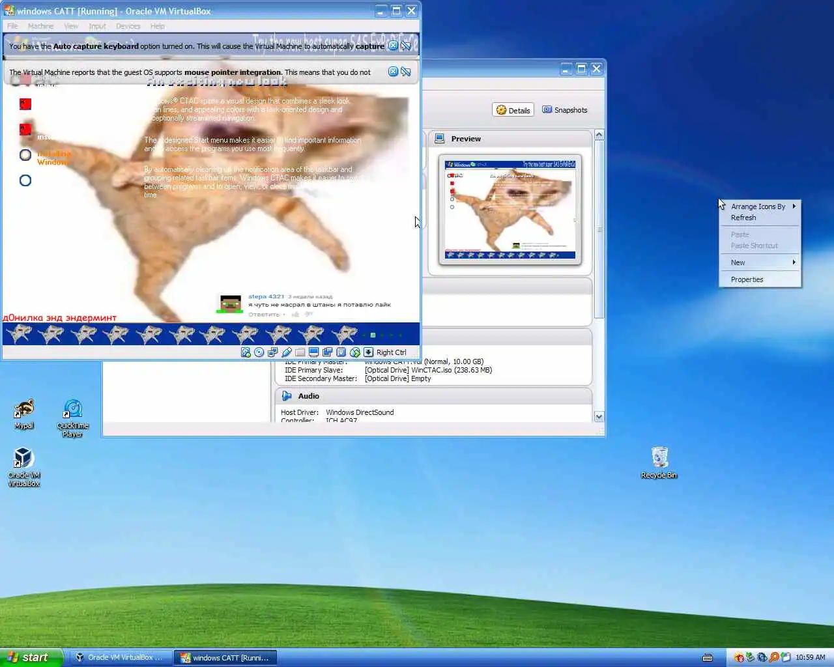Click the network adapters status icon
This screenshot has width=834, height=667.
point(273,352)
